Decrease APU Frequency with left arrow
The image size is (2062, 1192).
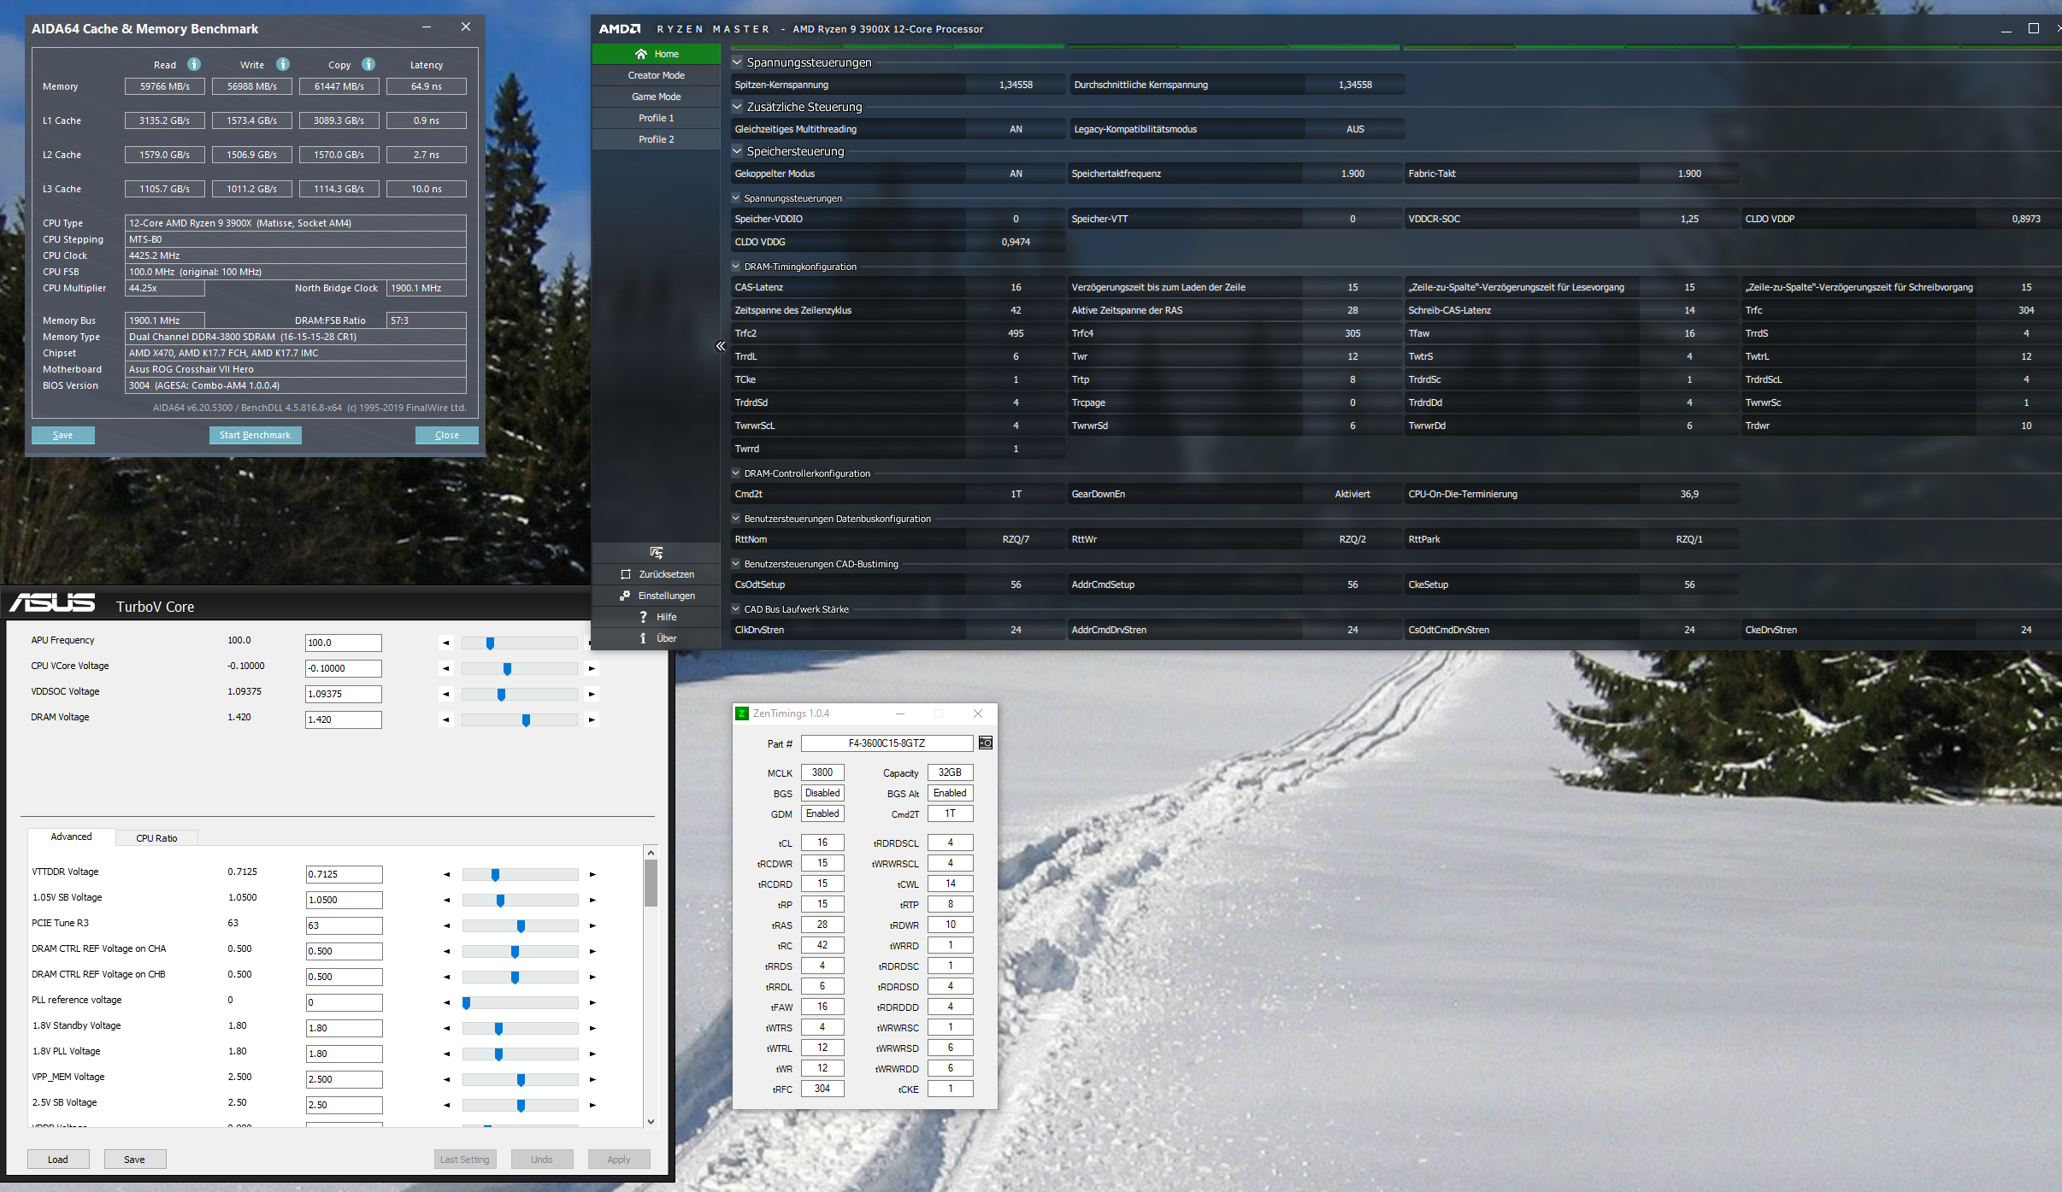coord(445,643)
